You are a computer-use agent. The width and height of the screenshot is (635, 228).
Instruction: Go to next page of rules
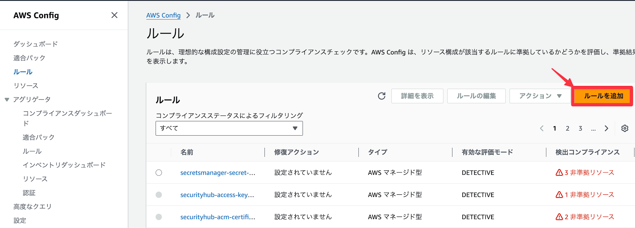(x=606, y=128)
